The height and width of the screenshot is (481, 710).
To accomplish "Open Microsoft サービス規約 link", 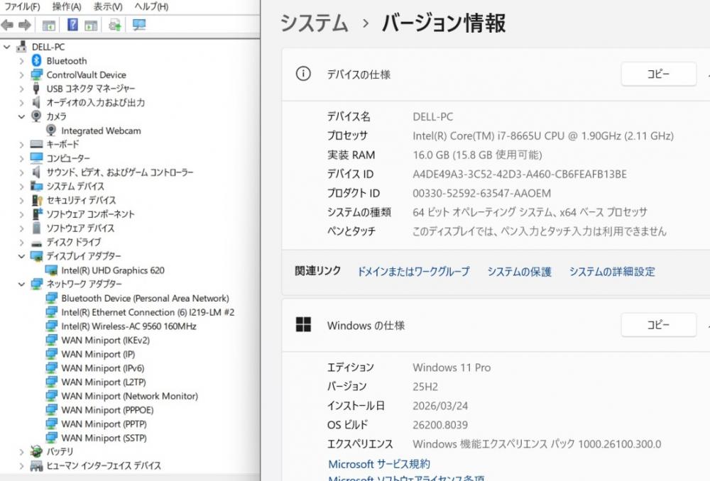I will click(x=379, y=463).
